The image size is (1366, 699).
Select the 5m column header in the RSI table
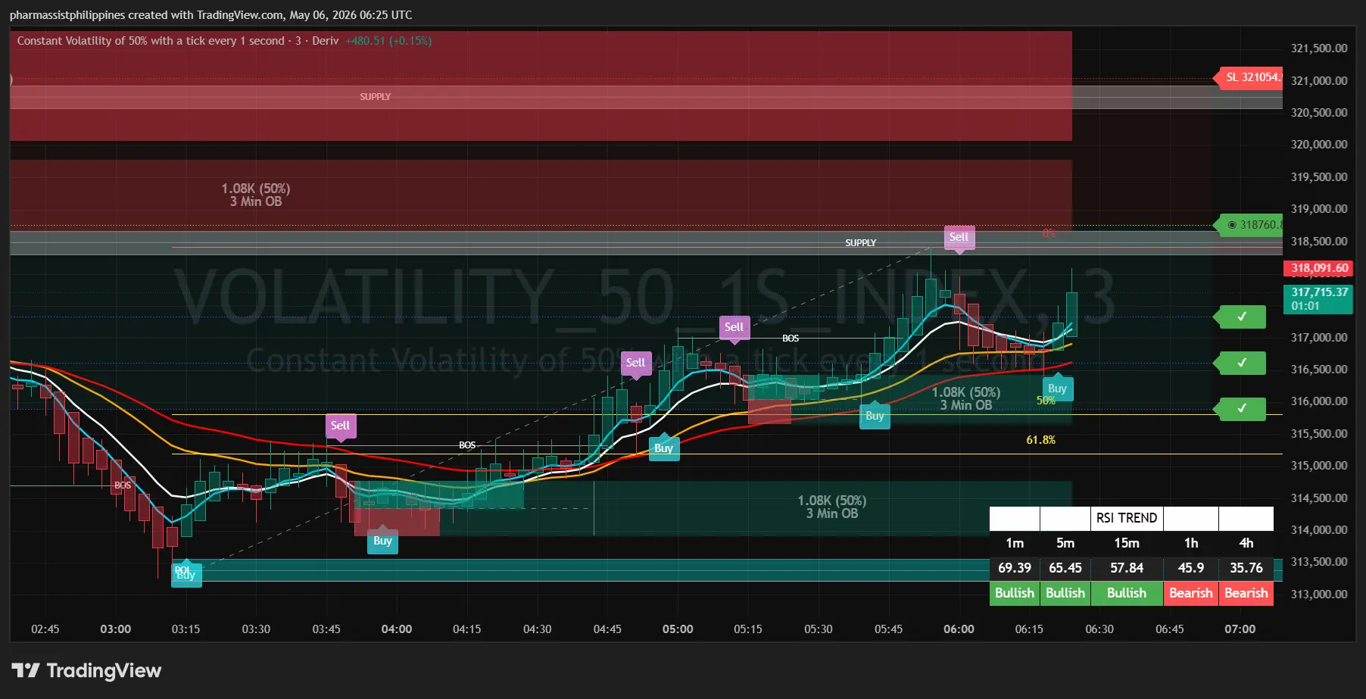pos(1065,543)
